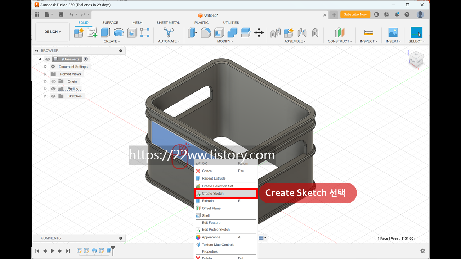This screenshot has width=461, height=259.
Task: Choose Repeat Extrude in context menu
Action: pos(226,178)
